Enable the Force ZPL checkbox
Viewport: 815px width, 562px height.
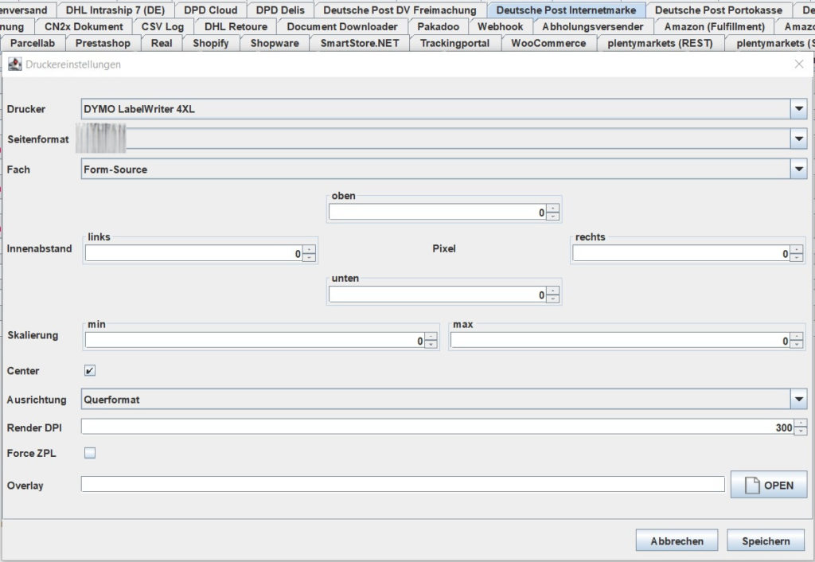90,453
